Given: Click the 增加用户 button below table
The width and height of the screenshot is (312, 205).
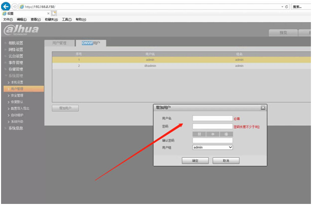Looking at the screenshot, I should 65,108.
